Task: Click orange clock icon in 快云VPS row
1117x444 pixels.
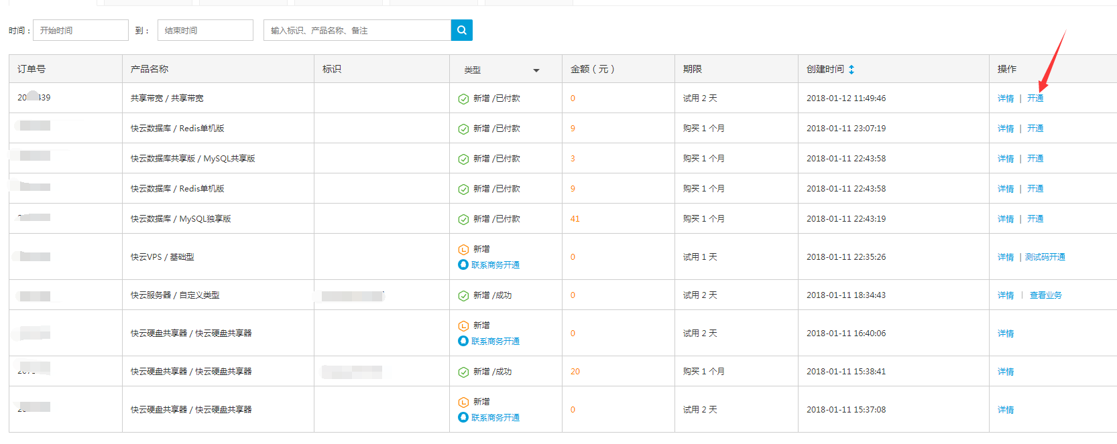Action: [x=463, y=250]
